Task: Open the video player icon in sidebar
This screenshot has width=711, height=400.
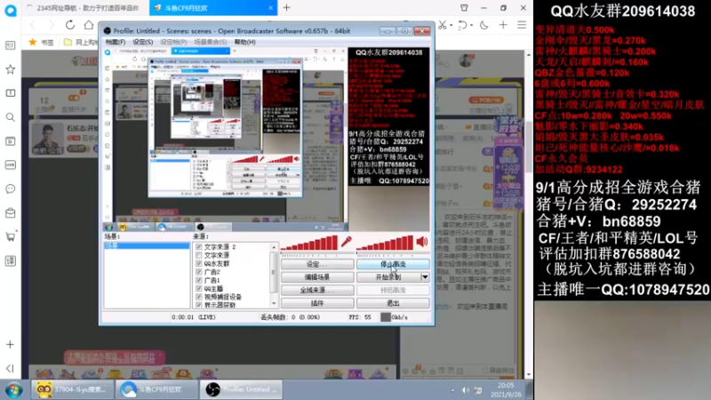Action: pos(10,141)
